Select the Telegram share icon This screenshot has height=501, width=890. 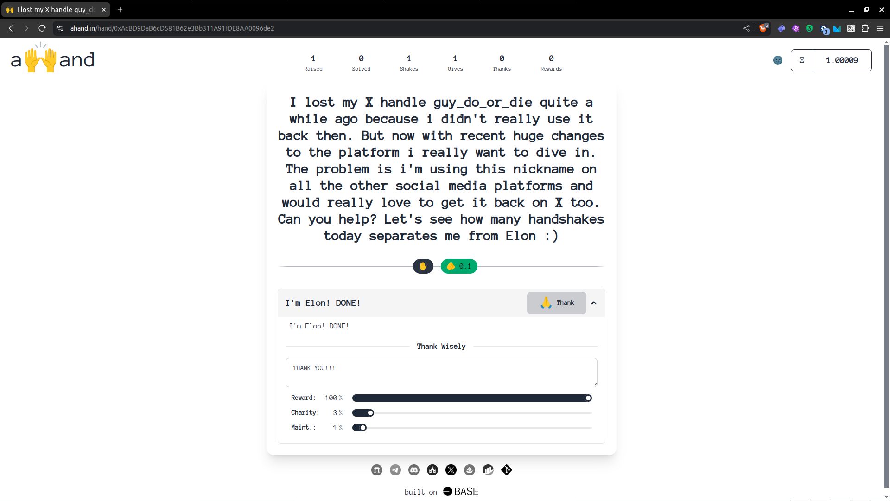pos(395,470)
